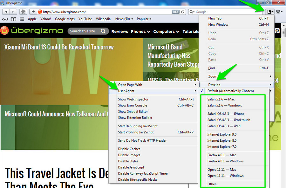Choose Other... user agent option
This screenshot has height=188, width=286.
coord(234,184)
